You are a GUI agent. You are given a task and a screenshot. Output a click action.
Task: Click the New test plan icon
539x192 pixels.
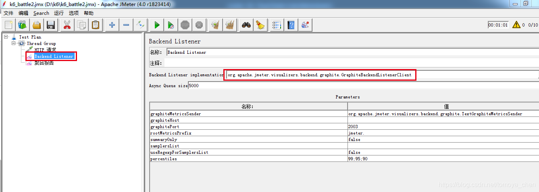(9, 25)
